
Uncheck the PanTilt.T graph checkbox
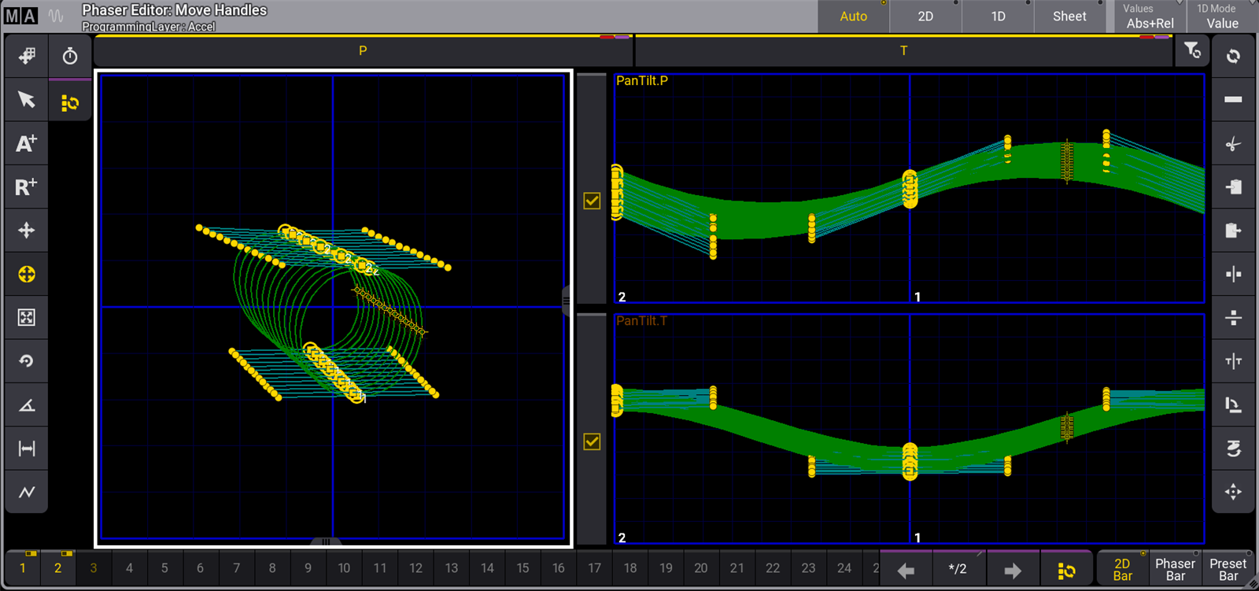pyautogui.click(x=592, y=441)
